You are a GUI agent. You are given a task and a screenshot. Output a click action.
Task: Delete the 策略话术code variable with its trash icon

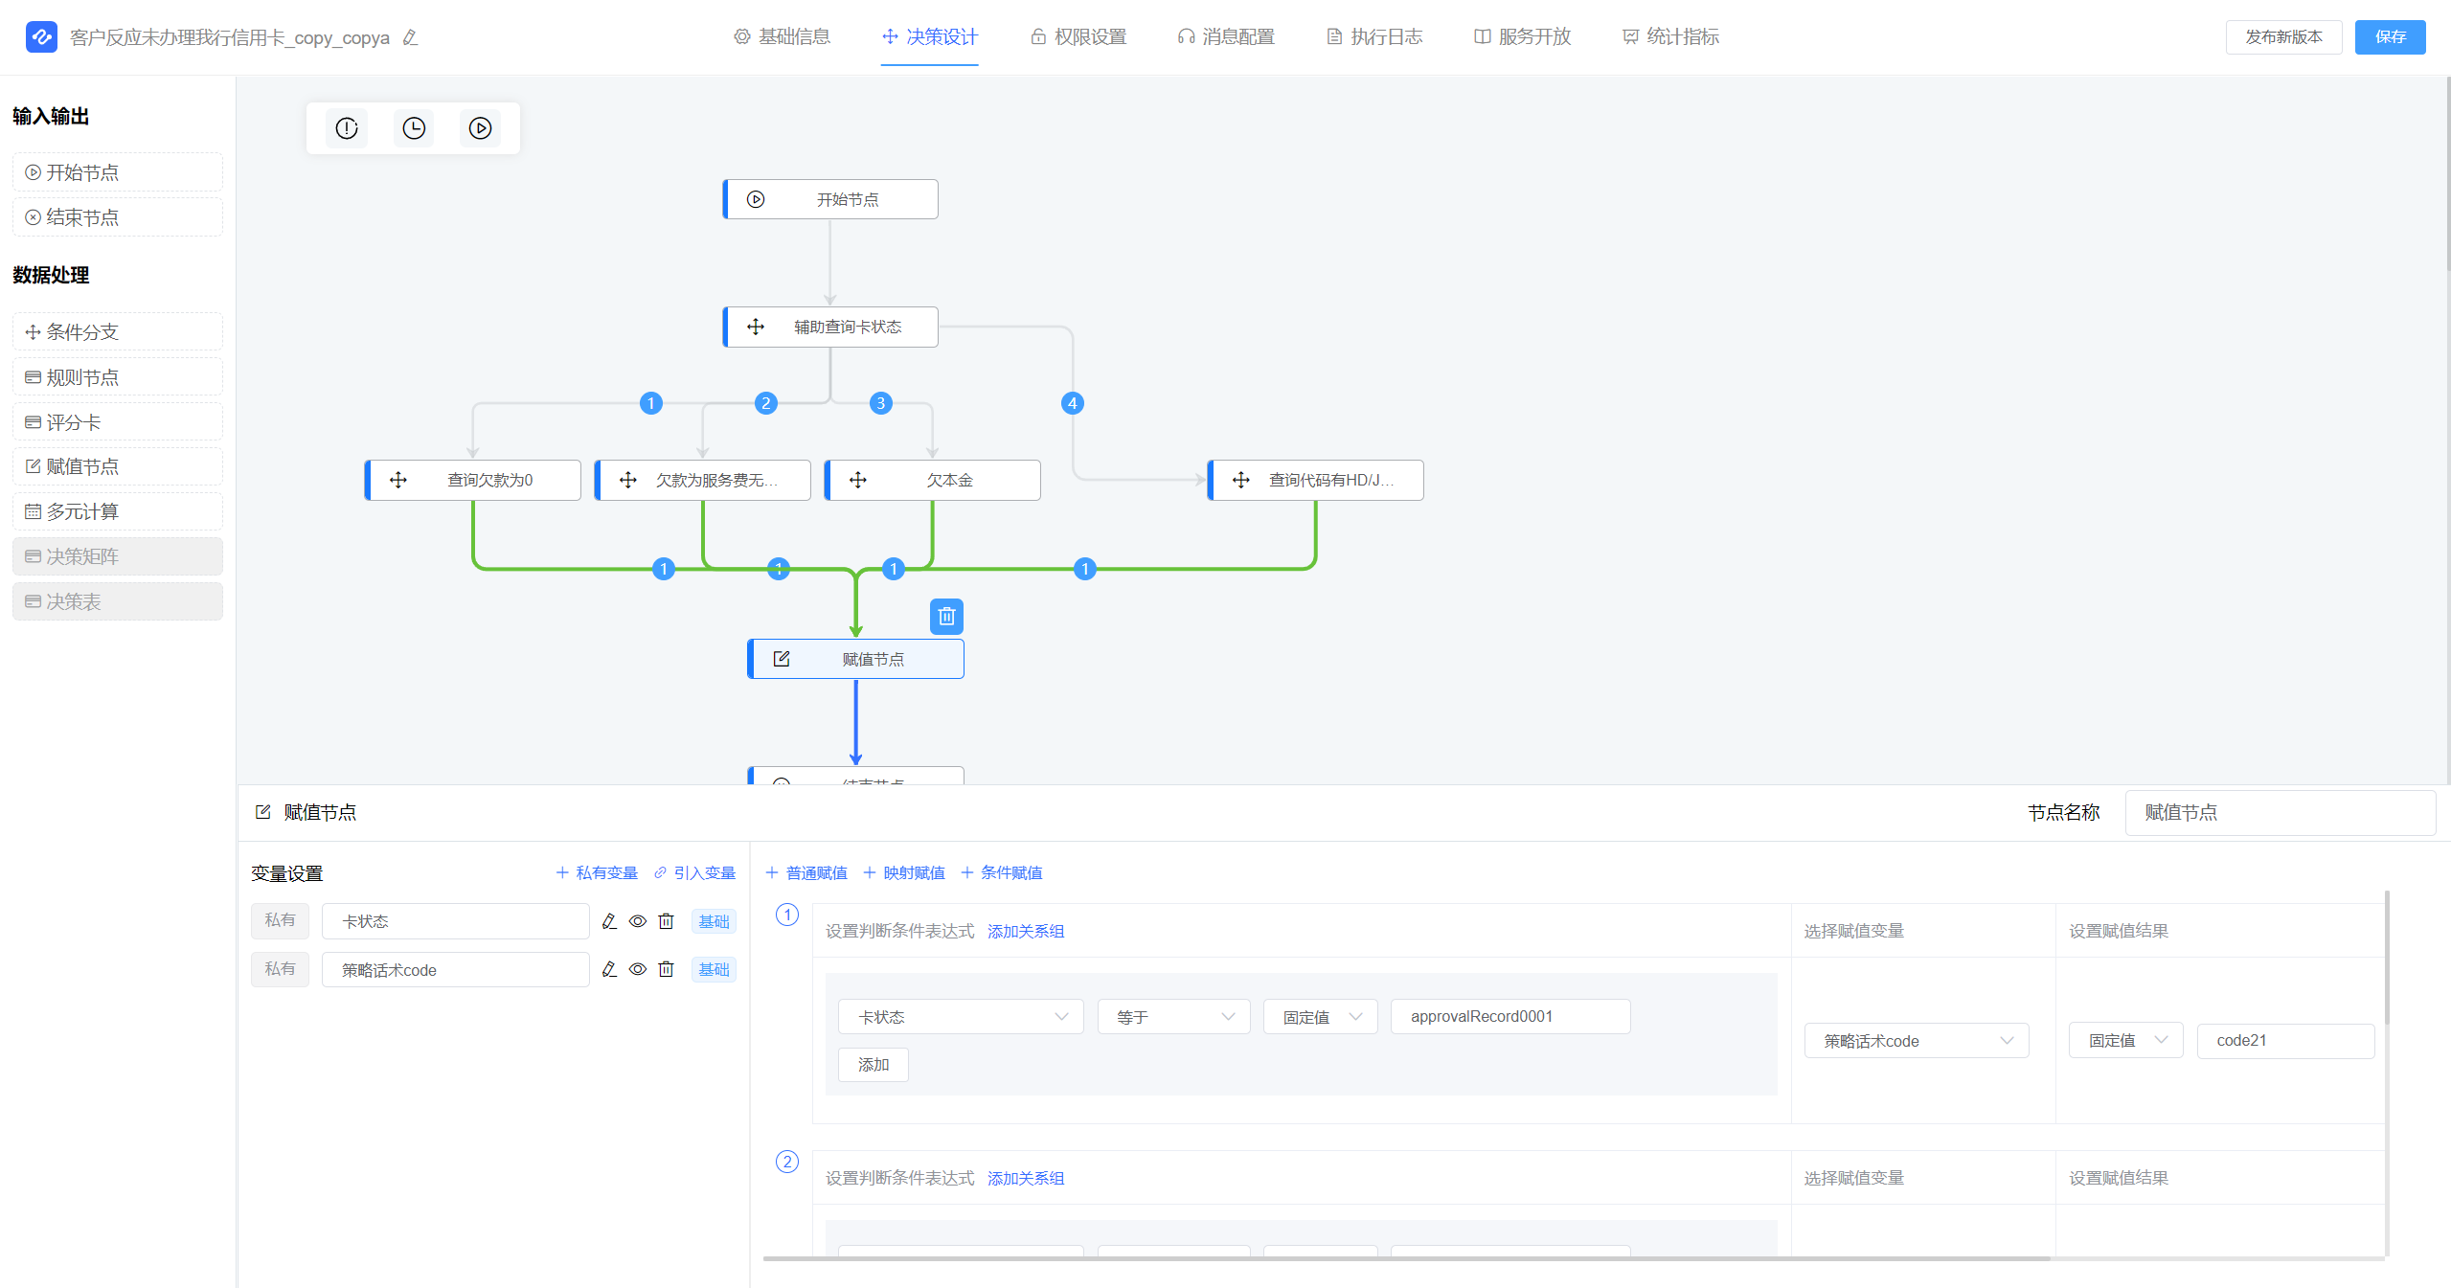click(667, 969)
